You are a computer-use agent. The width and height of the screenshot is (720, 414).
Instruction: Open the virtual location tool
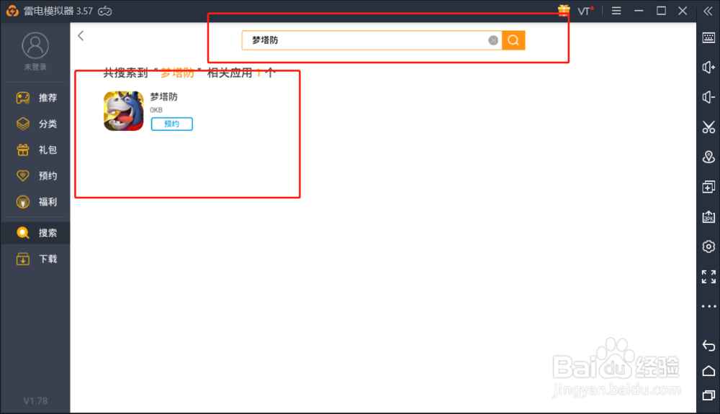[708, 157]
